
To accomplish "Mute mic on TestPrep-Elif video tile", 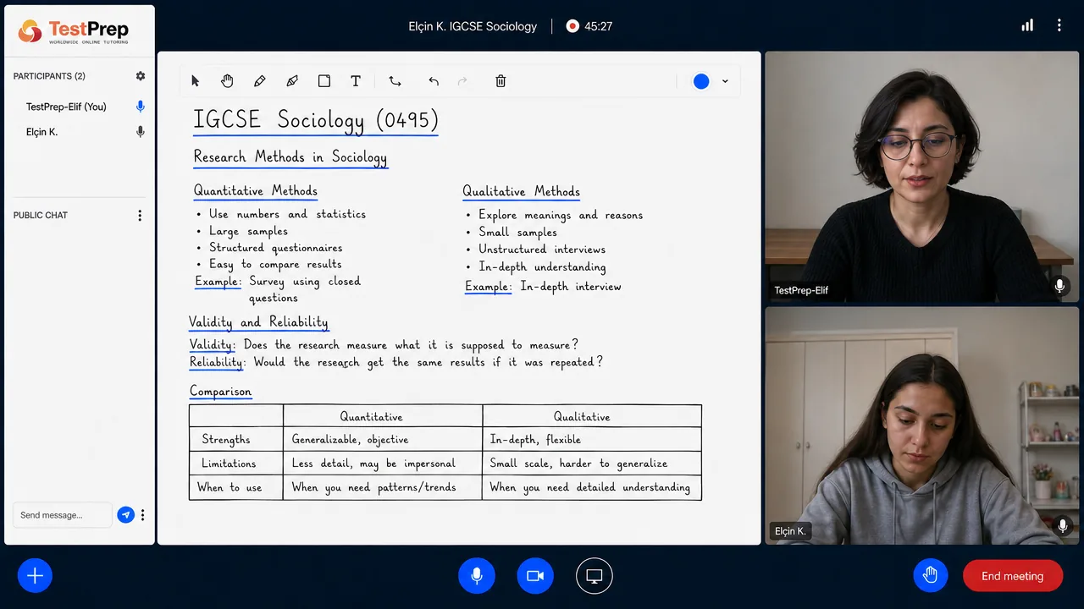I will point(1059,286).
